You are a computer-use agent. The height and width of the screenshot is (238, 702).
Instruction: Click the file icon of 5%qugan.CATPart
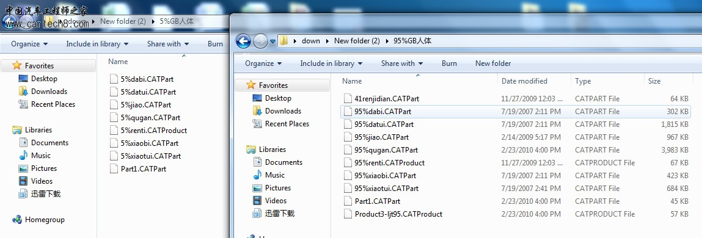point(114,118)
